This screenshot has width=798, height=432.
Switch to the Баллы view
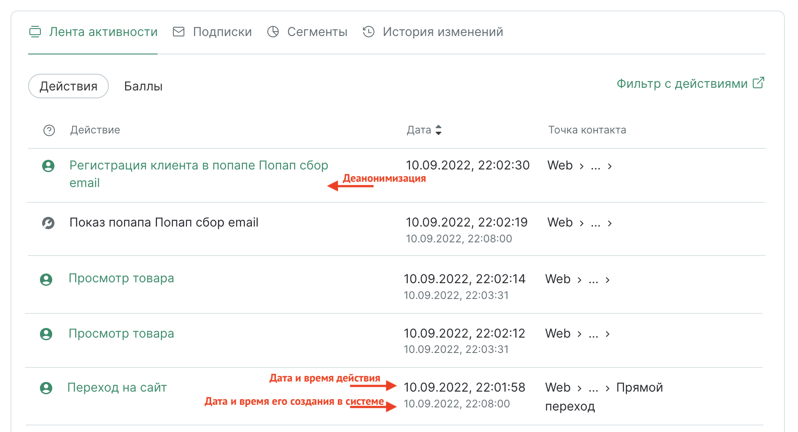pos(144,86)
